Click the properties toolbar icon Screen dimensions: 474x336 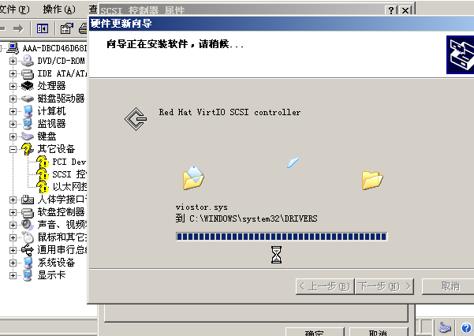pyautogui.click(x=66, y=28)
